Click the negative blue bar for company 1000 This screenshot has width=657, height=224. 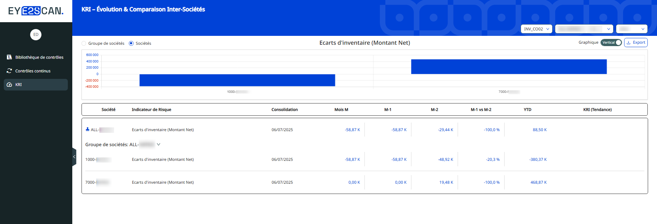[237, 80]
